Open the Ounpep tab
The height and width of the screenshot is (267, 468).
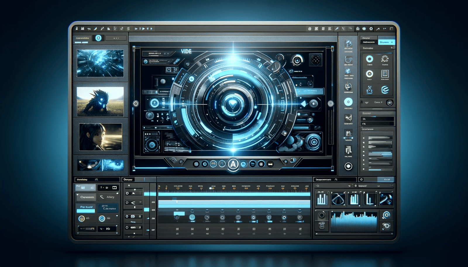tap(128, 180)
